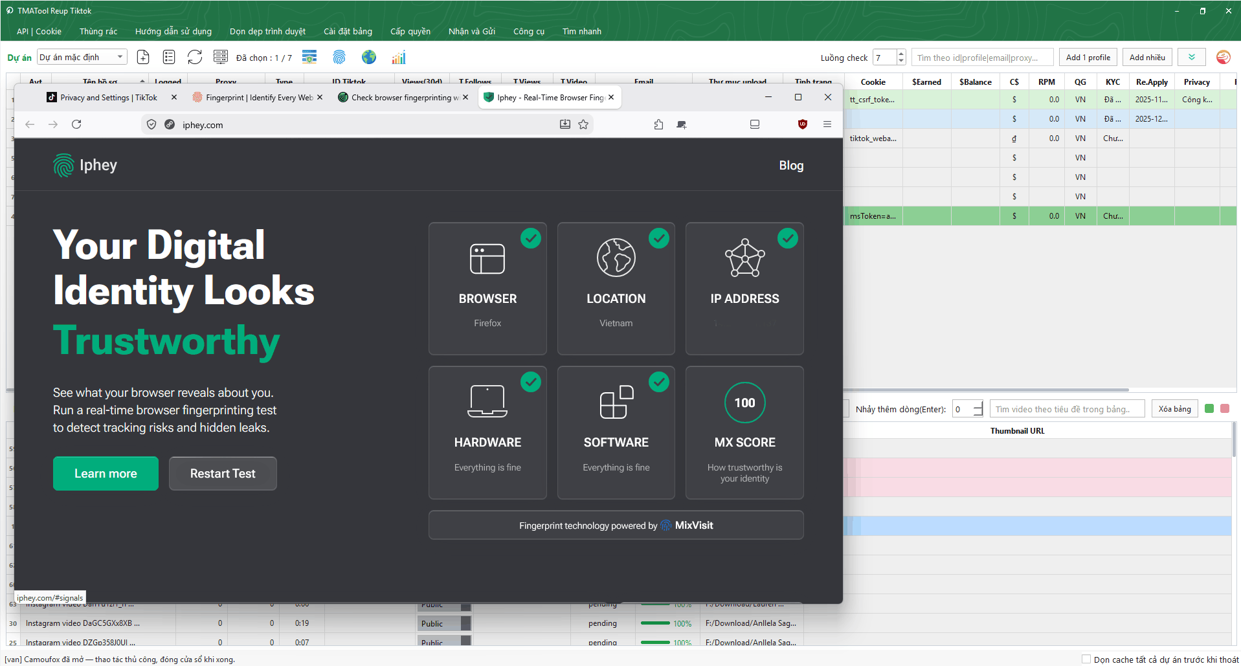Image resolution: width=1241 pixels, height=666 pixels.
Task: Click the uBlock Origin red shield icon
Action: [x=803, y=124]
